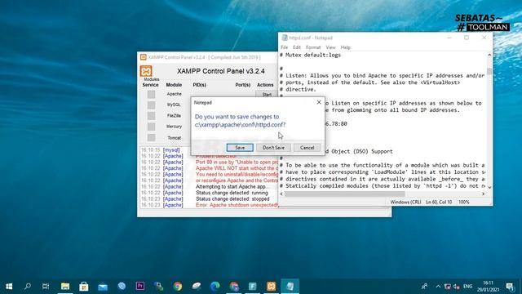Toggle the MySQL service checkbox in XAMPP
This screenshot has width=522, height=294.
click(151, 105)
